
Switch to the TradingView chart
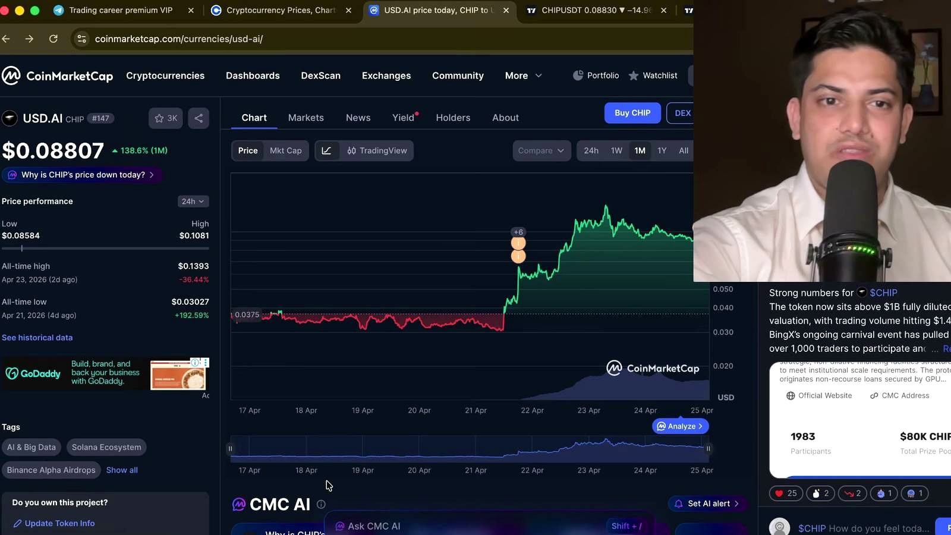[377, 150]
